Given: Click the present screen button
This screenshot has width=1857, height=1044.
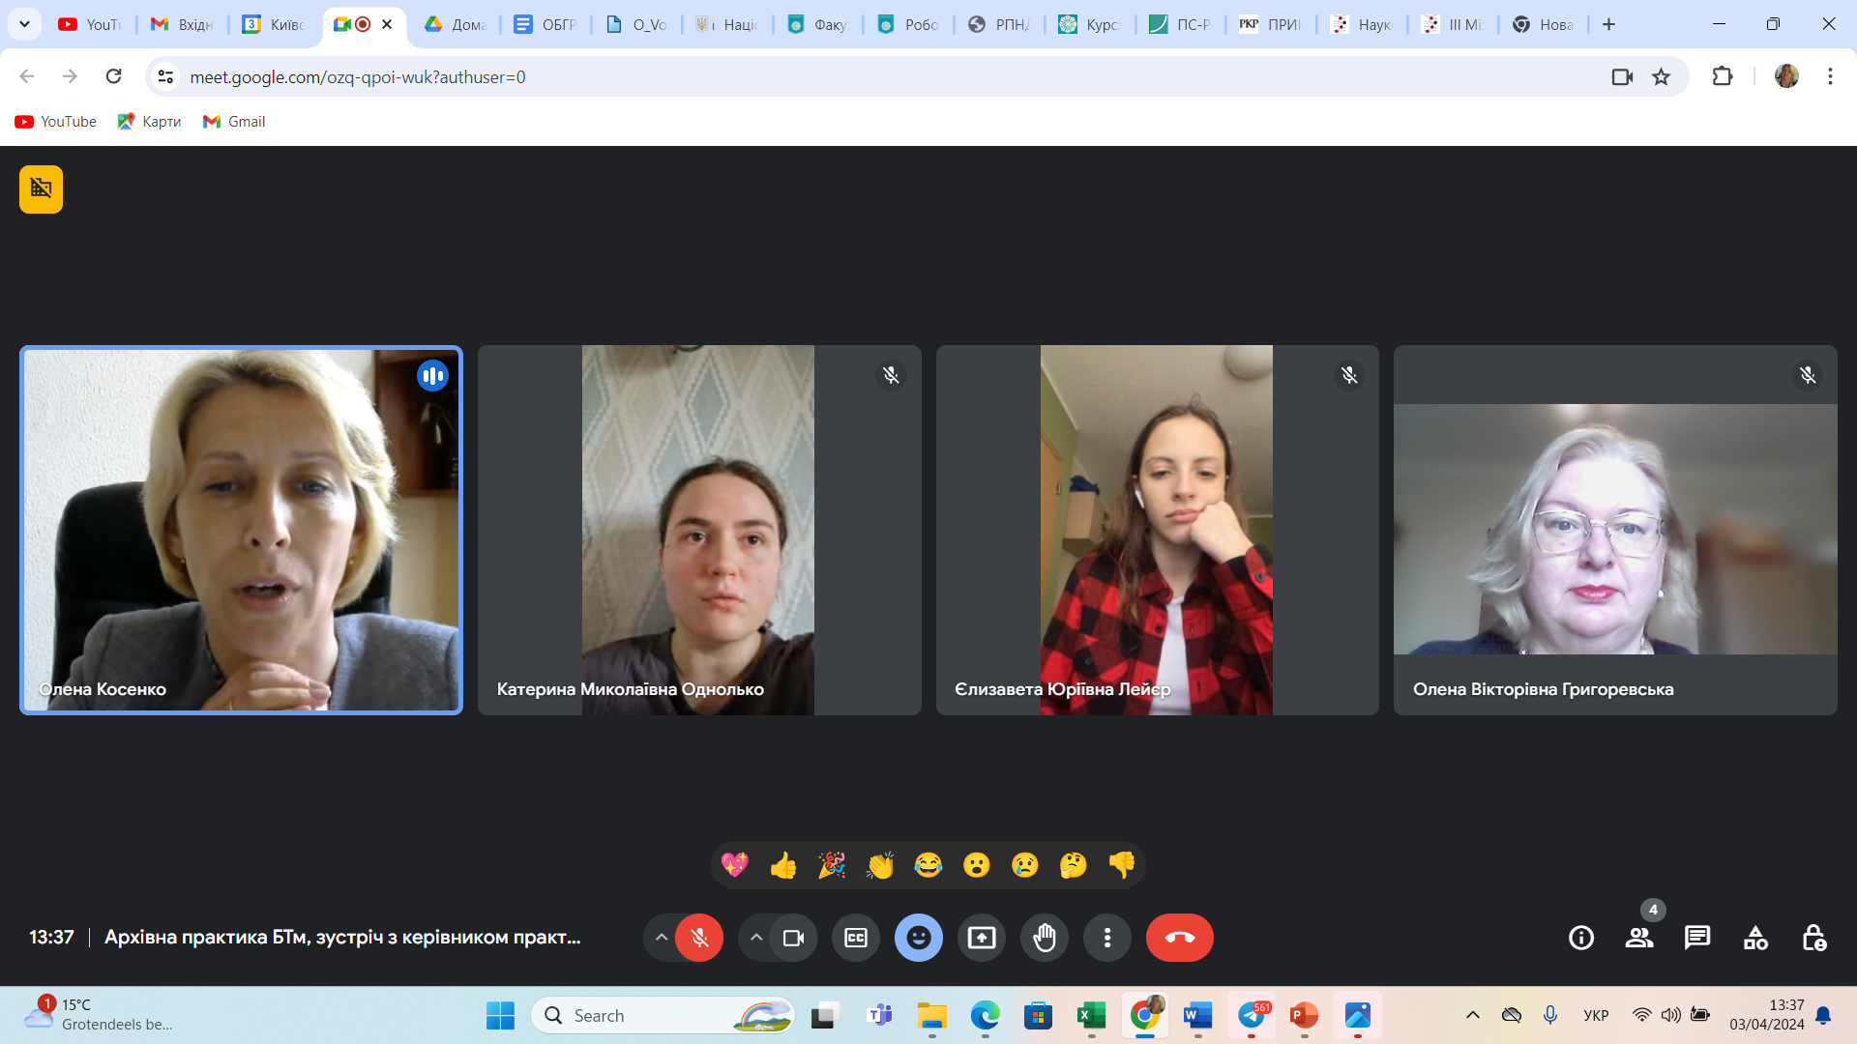Looking at the screenshot, I should pos(982,938).
